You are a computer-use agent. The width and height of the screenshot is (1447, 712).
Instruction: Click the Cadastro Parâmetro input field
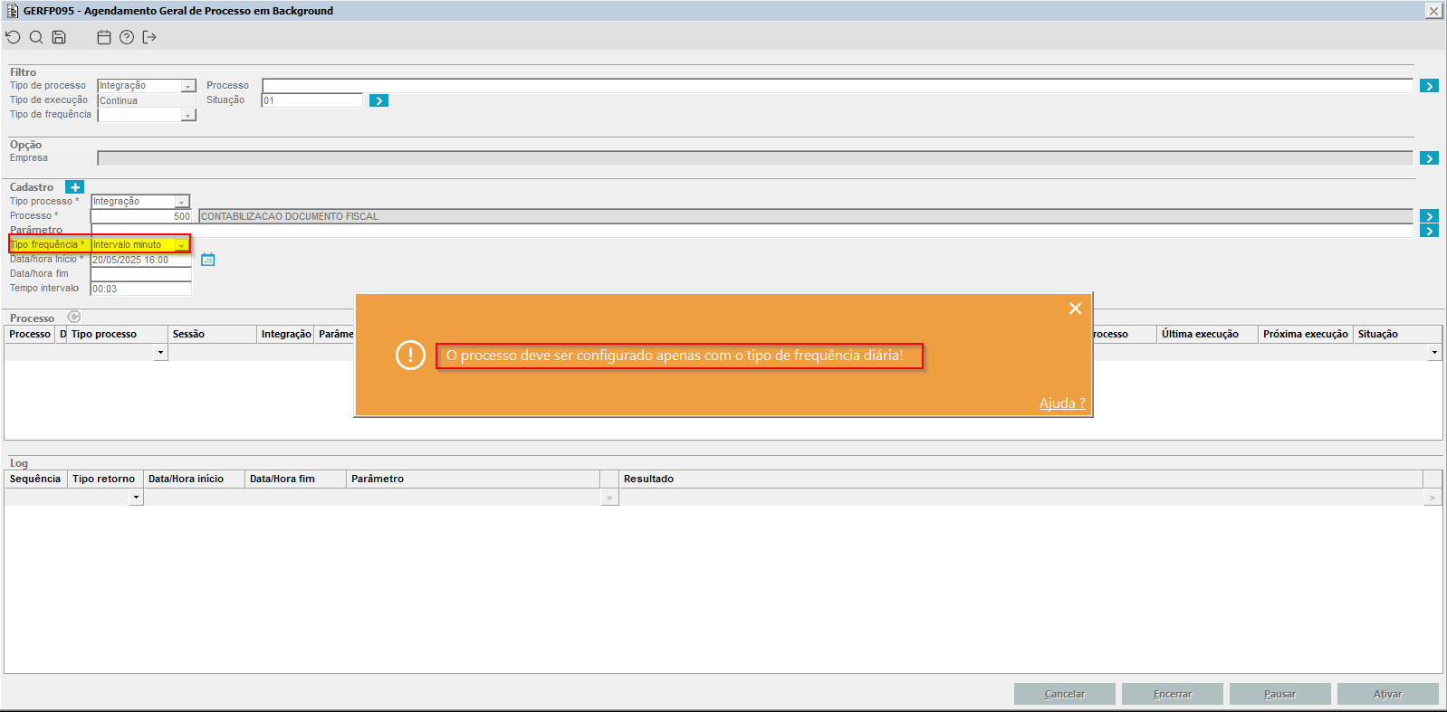click(x=752, y=231)
